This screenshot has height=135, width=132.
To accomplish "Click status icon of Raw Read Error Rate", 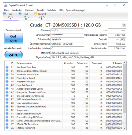I will coord(7,67).
